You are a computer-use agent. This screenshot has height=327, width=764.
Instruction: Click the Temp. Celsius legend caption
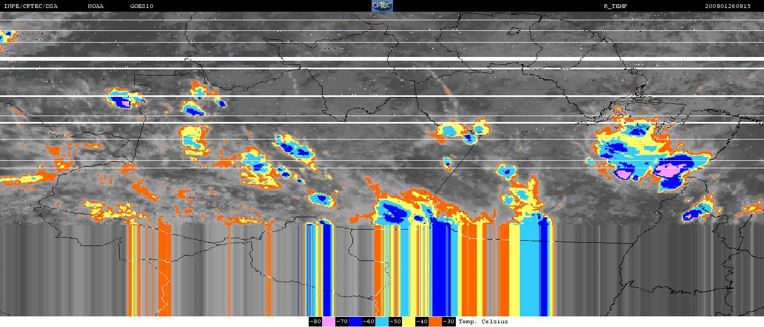(483, 322)
